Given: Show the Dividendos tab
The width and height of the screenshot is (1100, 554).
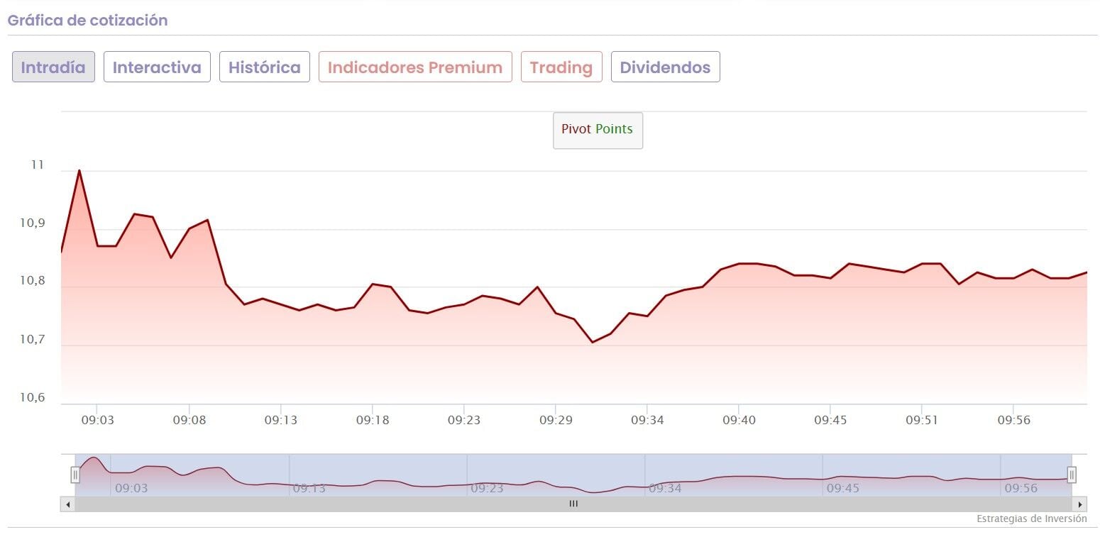Looking at the screenshot, I should click(x=665, y=67).
